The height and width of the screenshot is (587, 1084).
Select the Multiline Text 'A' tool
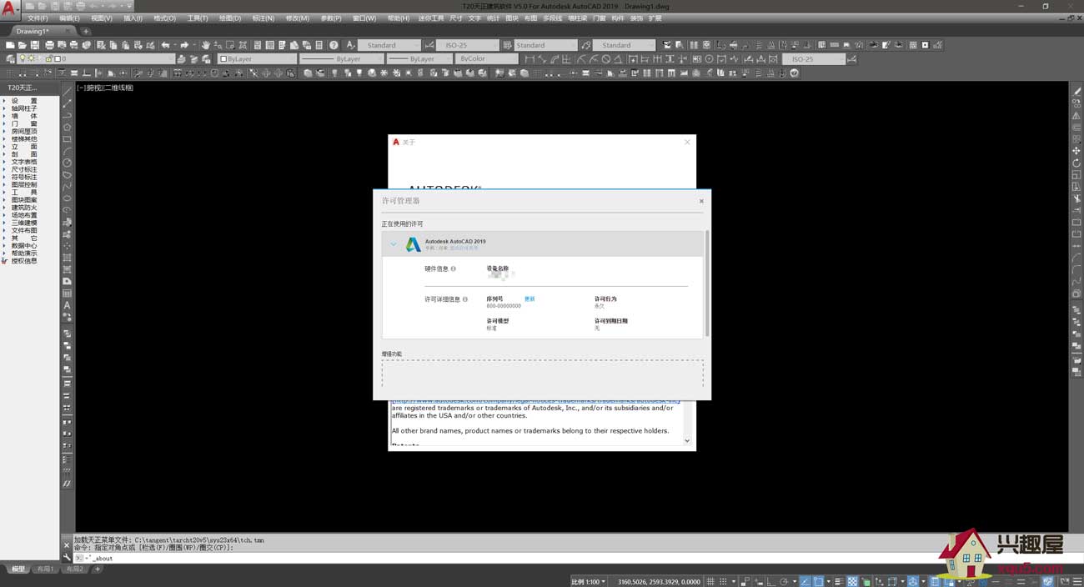(x=67, y=305)
